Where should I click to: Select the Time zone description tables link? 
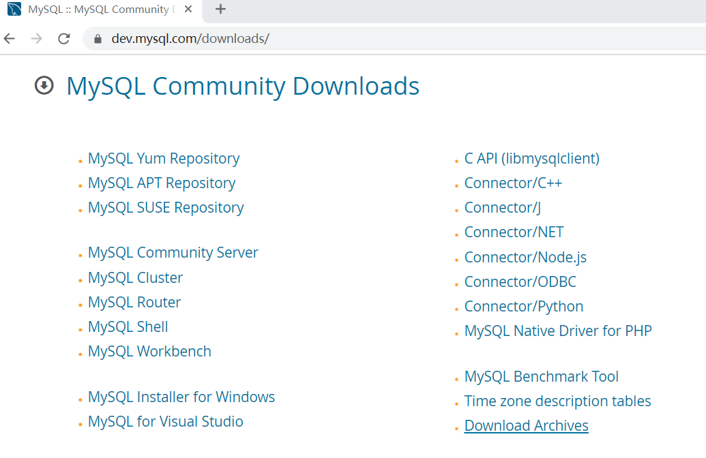(x=557, y=401)
